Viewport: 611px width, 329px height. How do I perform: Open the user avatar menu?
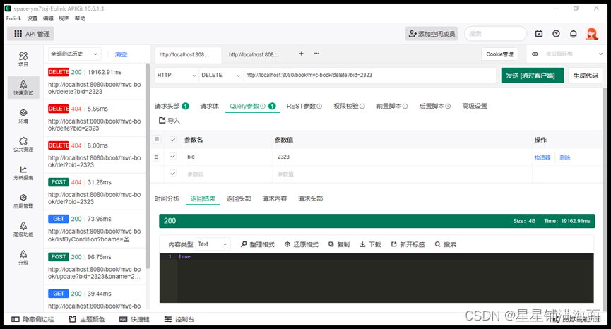592,34
